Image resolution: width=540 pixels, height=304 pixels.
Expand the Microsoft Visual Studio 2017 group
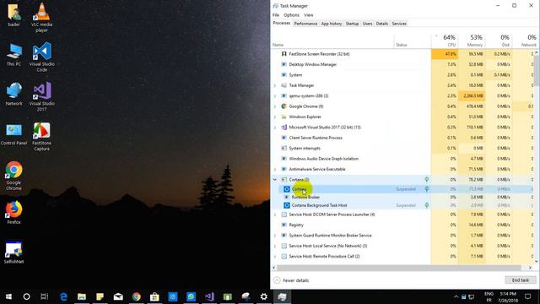pyautogui.click(x=275, y=128)
